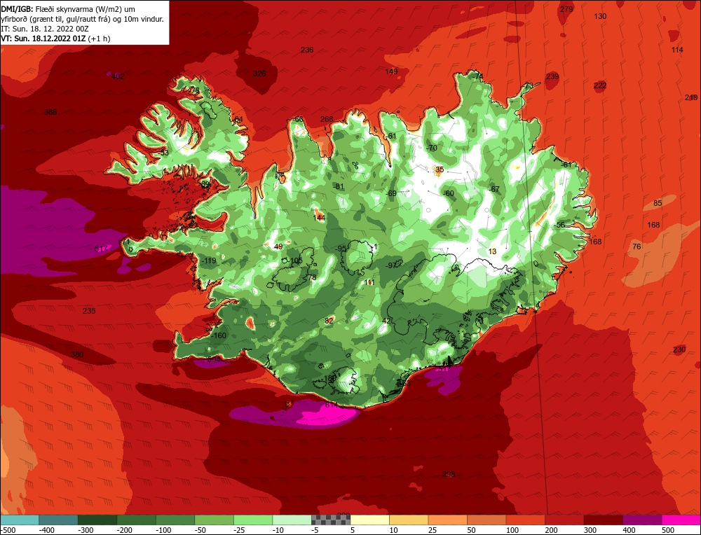Click the inland value '13' in east Iceland
The image size is (701, 535).
point(492,251)
